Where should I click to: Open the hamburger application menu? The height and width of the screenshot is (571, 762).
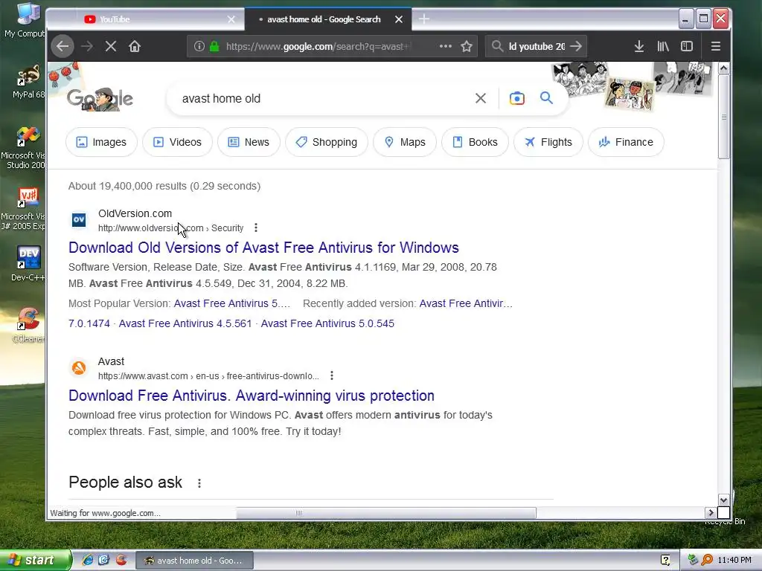pos(715,46)
